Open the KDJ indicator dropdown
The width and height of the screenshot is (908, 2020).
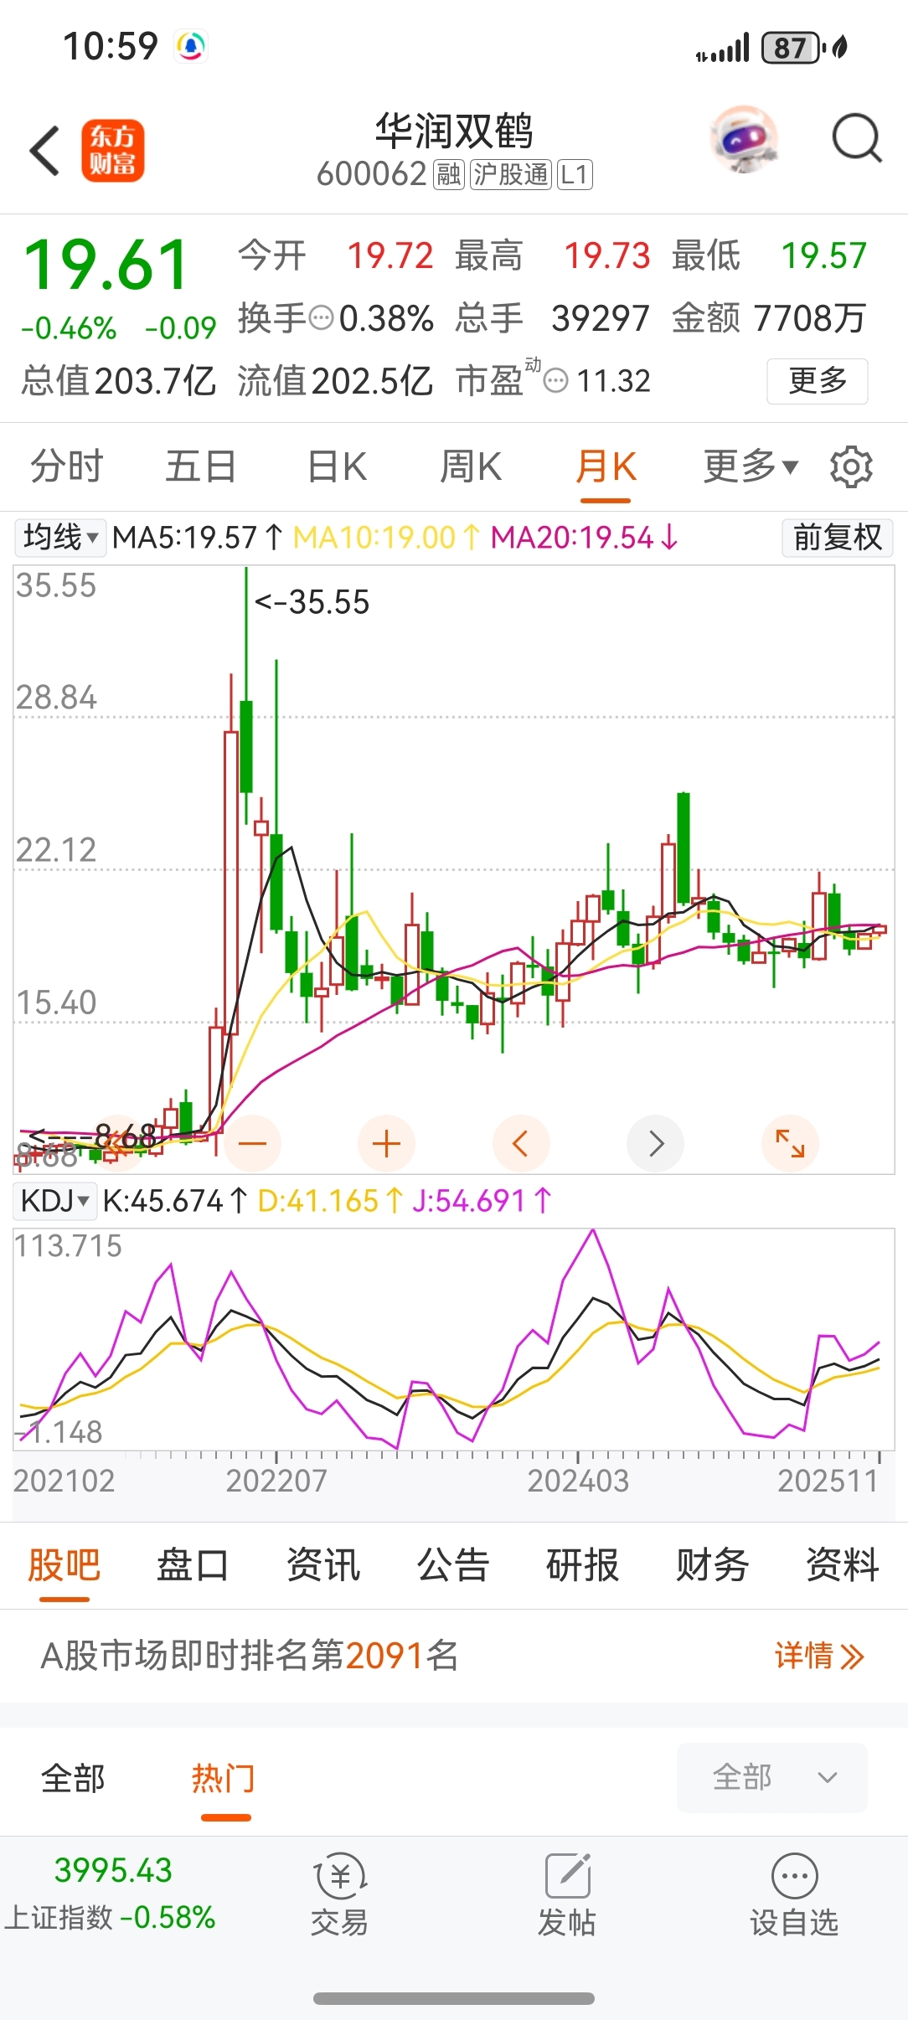pos(55,1201)
